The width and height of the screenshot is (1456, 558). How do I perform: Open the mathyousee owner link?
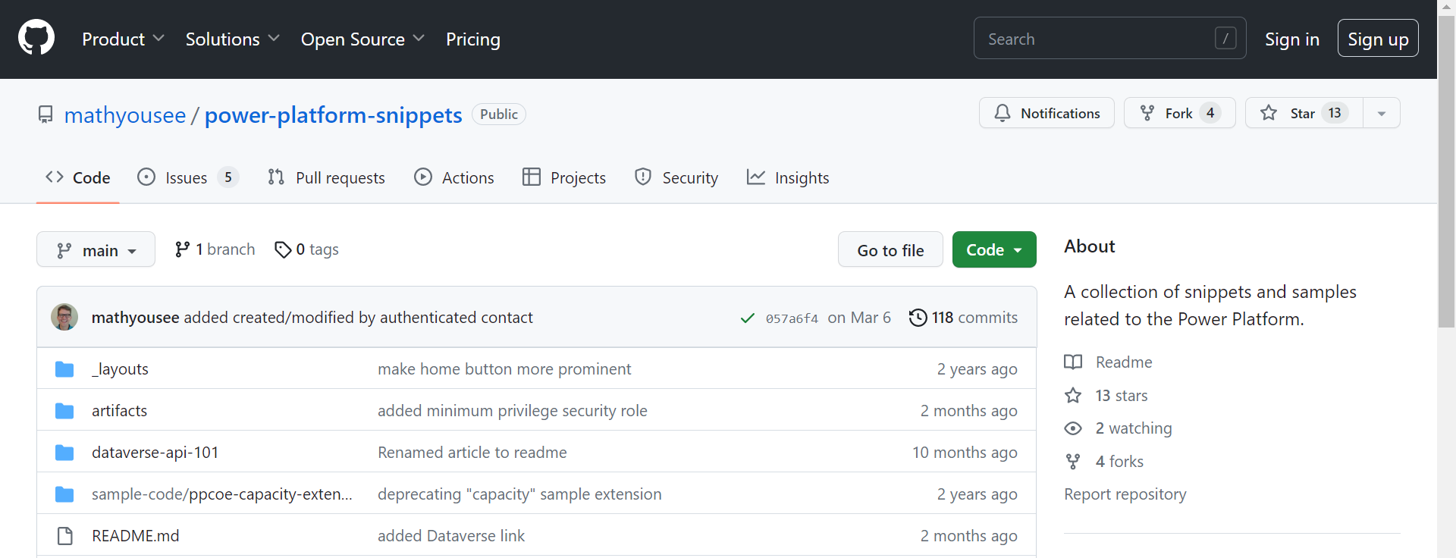125,114
